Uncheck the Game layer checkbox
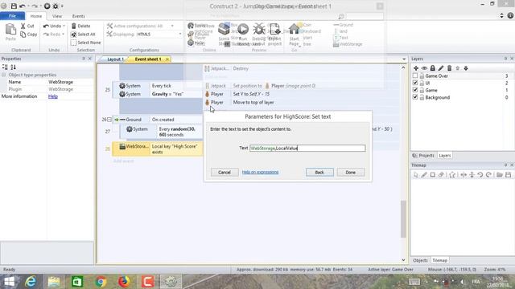This screenshot has height=289, width=515. pyautogui.click(x=415, y=90)
